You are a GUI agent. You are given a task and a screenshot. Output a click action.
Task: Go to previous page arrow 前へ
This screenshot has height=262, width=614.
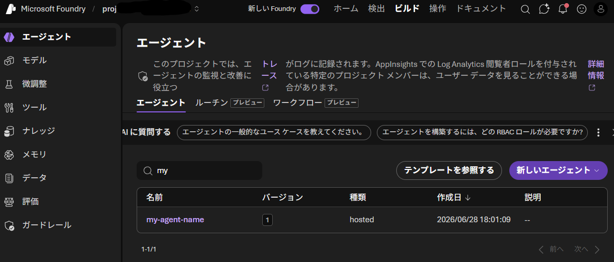[542, 249]
